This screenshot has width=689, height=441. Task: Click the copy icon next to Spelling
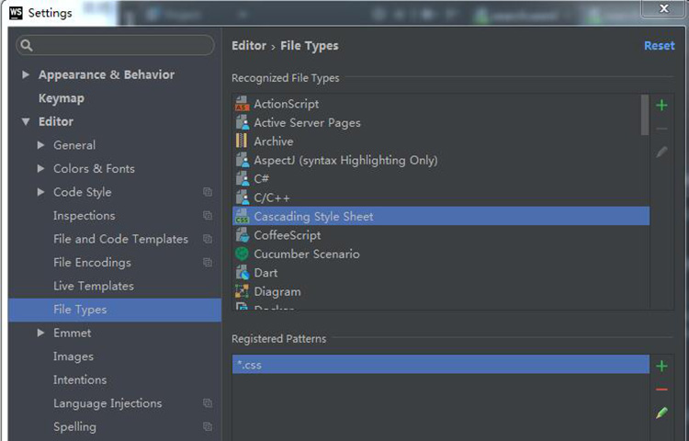click(208, 426)
